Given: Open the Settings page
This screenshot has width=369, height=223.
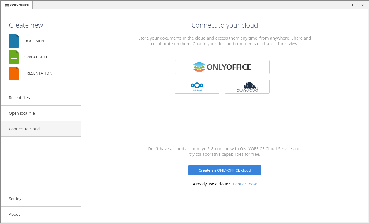Looking at the screenshot, I should [x=16, y=199].
